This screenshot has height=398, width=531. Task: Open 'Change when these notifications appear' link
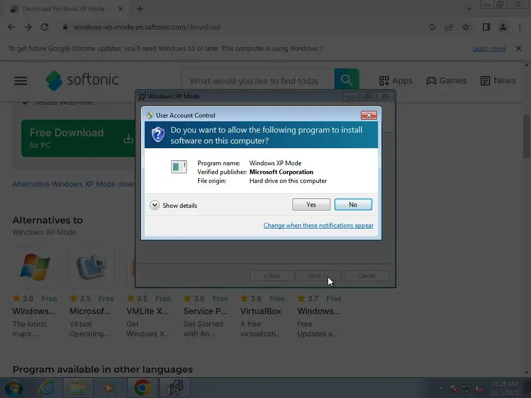[318, 225]
